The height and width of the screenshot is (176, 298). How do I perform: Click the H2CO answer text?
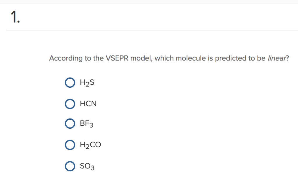(x=90, y=145)
